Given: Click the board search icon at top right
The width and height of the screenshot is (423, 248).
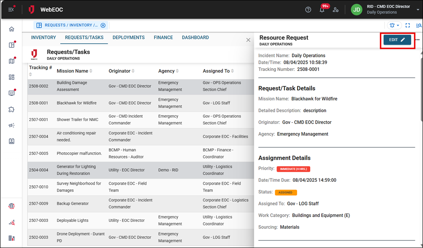Looking at the screenshot, I should pos(418,25).
